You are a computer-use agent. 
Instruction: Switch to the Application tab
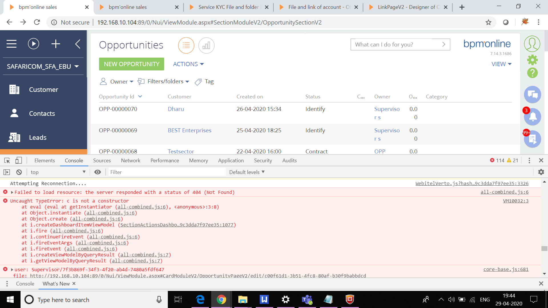tap(231, 161)
